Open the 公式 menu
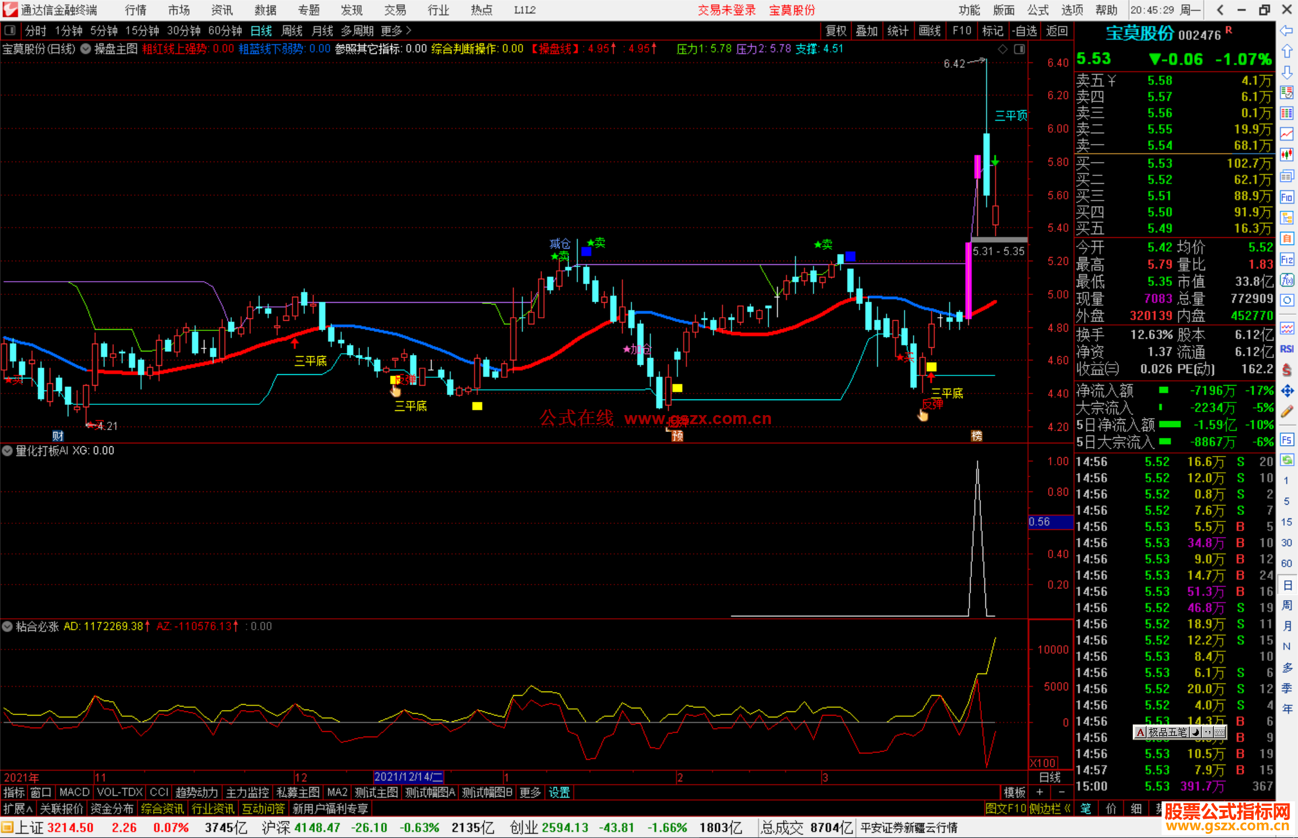 pyautogui.click(x=1038, y=10)
